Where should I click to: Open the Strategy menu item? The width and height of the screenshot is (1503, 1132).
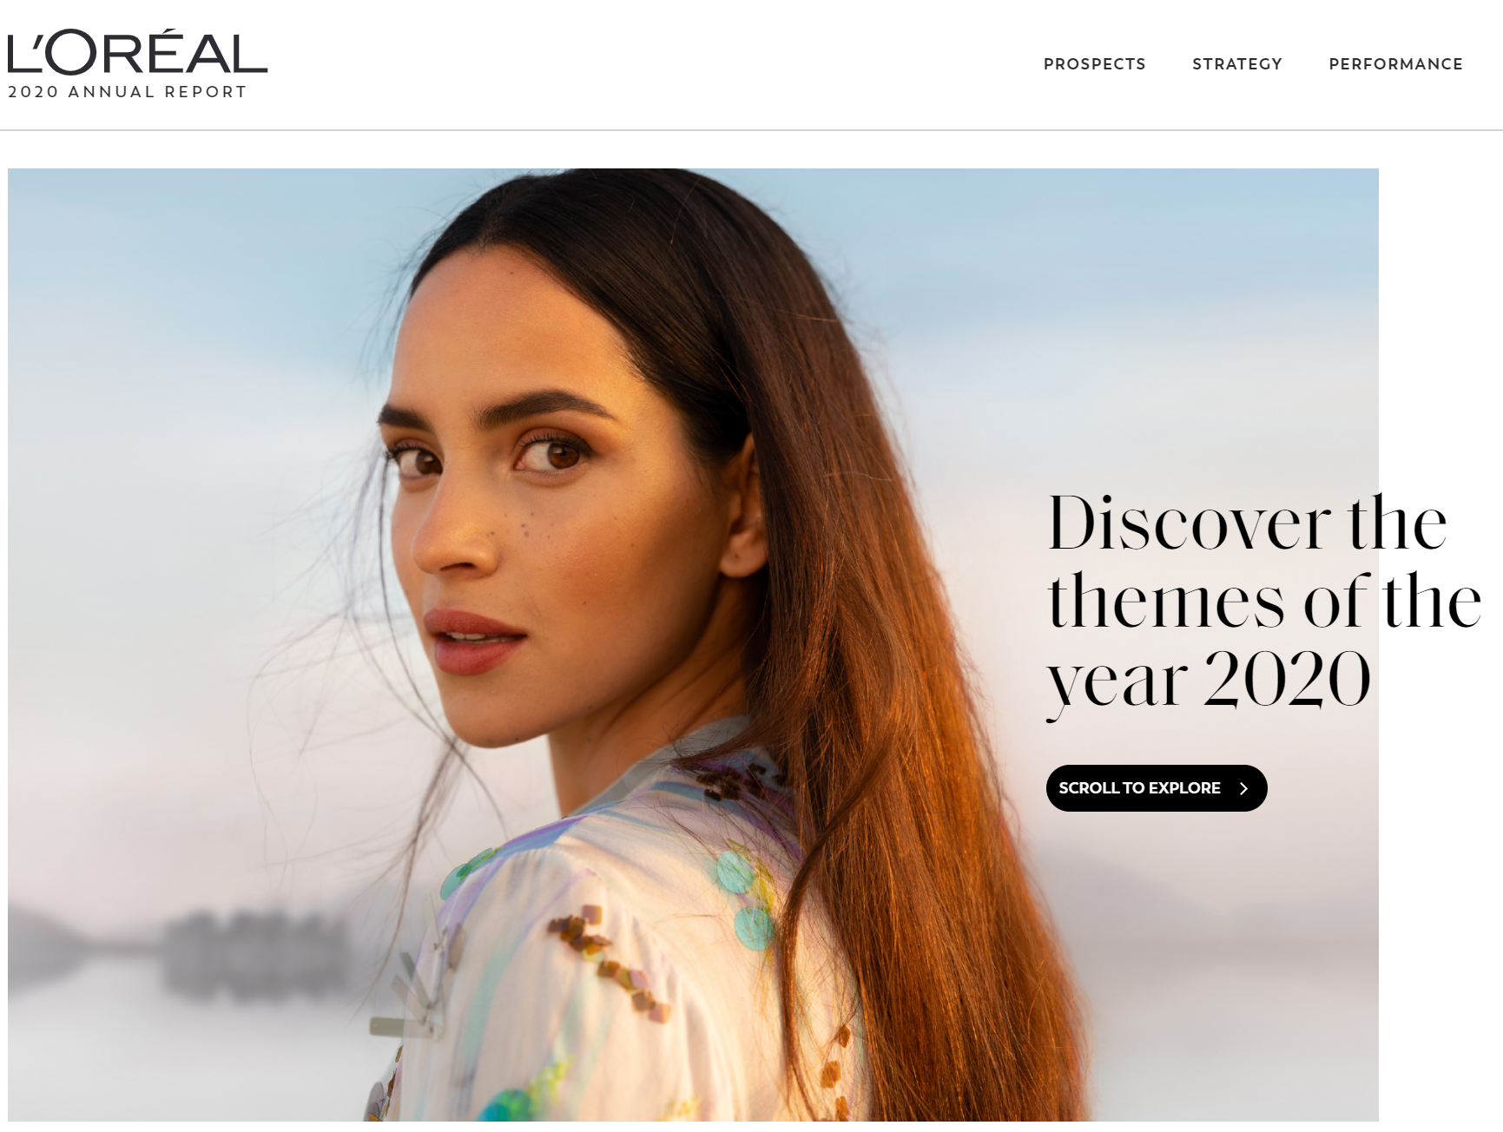[x=1236, y=64]
